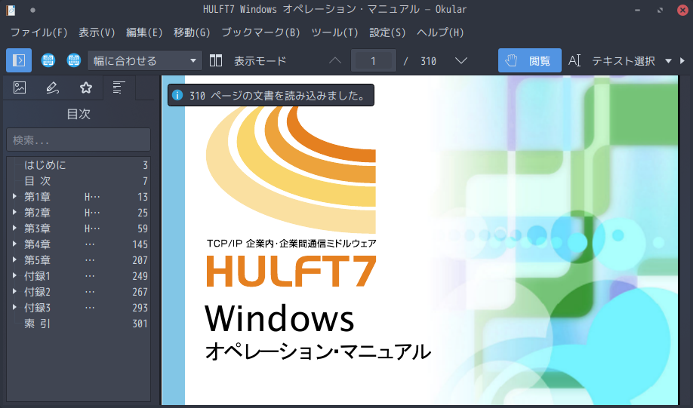Click page number 301 in contents
This screenshot has height=408, width=693.
tap(140, 324)
